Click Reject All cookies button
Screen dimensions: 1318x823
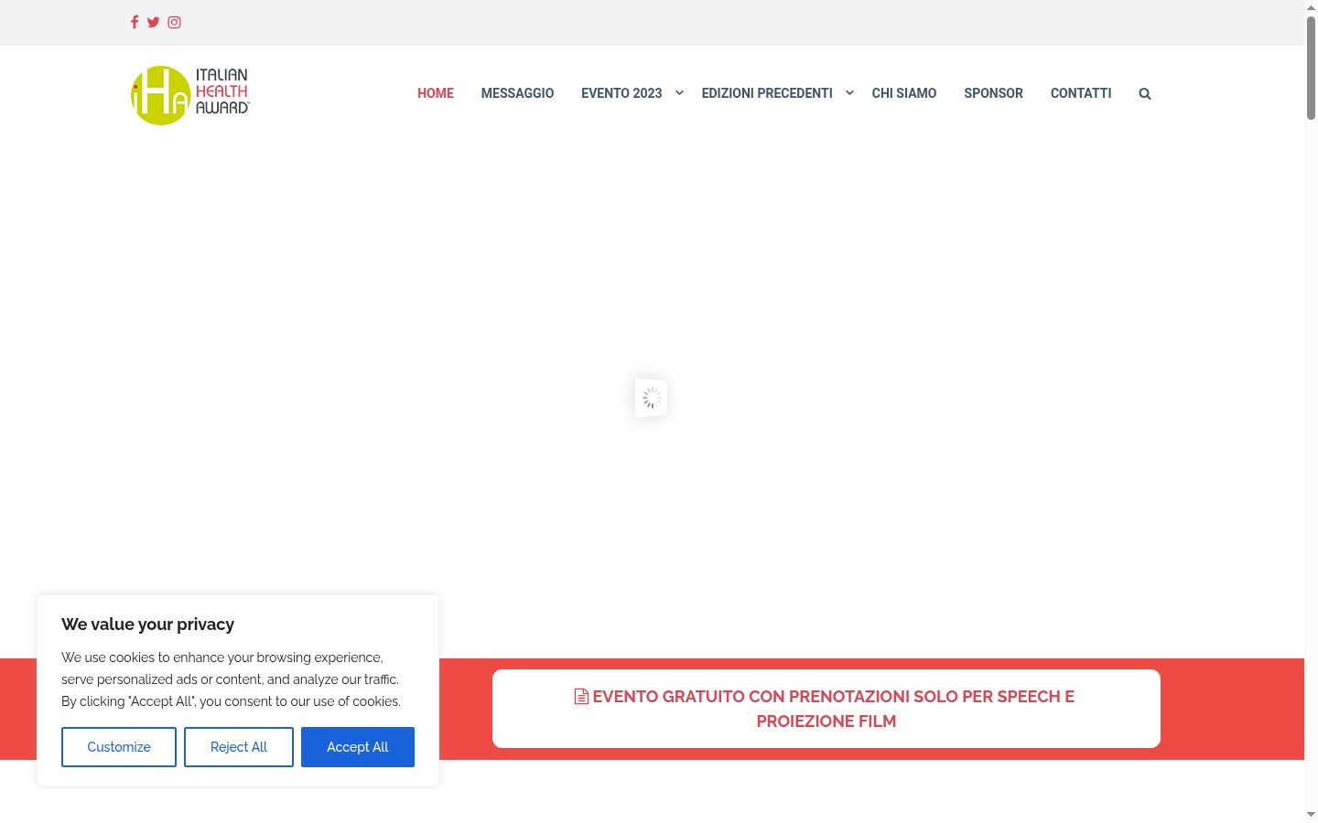click(239, 747)
